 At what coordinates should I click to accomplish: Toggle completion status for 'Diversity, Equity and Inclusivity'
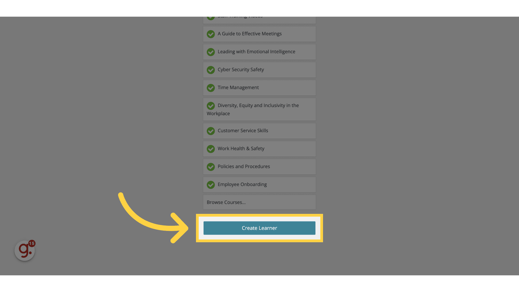tap(211, 105)
